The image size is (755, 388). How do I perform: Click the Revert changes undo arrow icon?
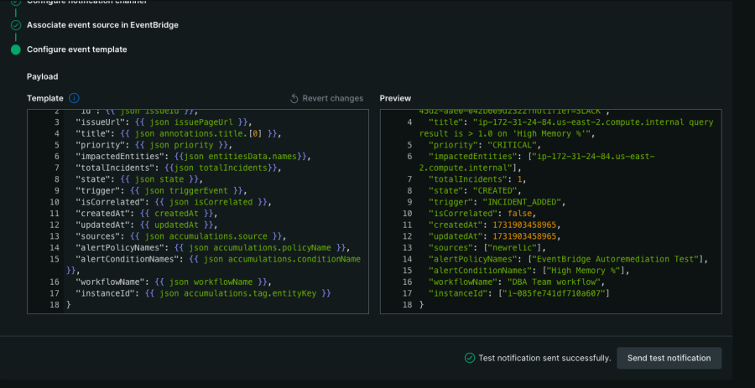(x=294, y=98)
